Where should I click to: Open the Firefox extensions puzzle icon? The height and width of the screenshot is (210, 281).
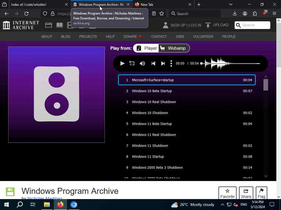(255, 14)
